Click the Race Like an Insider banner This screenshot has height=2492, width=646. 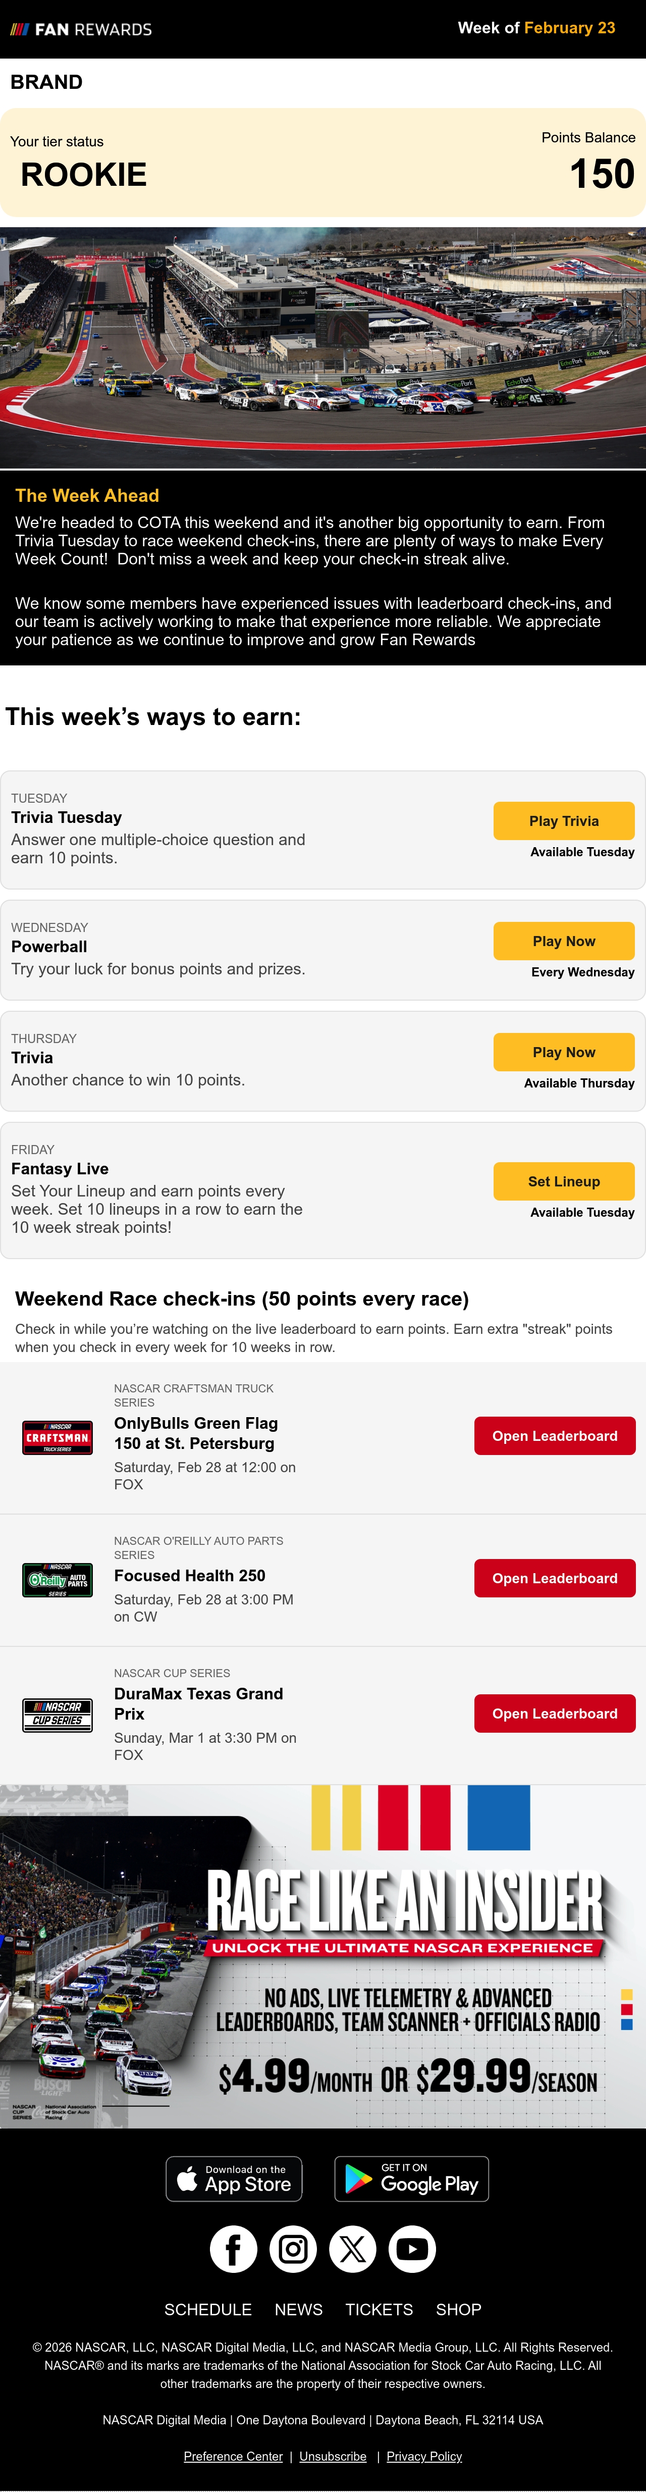coord(323,1955)
